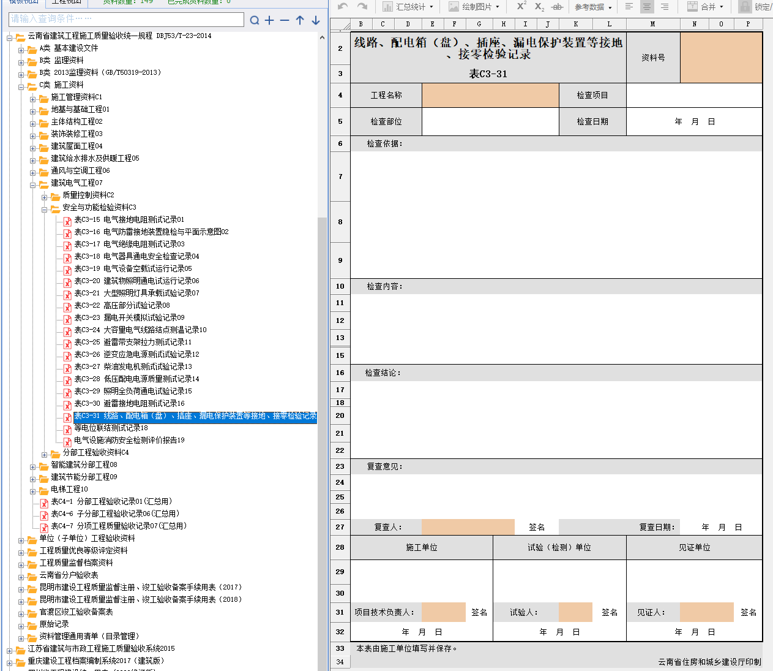
Task: Click the 检查项目 value cell
Action: point(694,95)
